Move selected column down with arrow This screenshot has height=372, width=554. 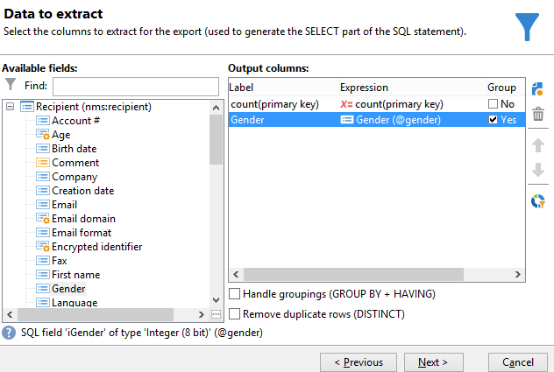point(538,170)
